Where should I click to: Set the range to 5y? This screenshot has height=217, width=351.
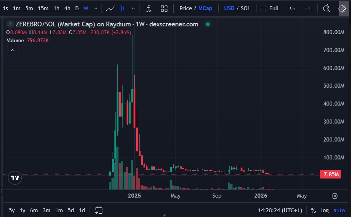coord(12,210)
